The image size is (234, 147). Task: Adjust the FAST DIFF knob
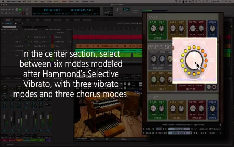(201, 28)
